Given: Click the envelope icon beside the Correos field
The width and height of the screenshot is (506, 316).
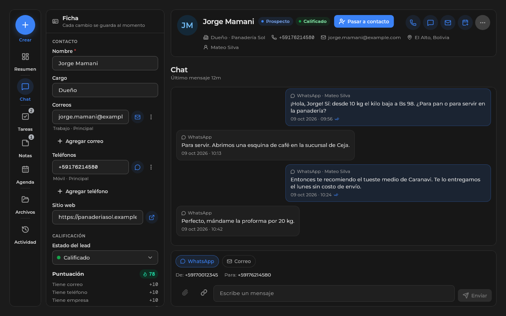Looking at the screenshot, I should [x=138, y=117].
